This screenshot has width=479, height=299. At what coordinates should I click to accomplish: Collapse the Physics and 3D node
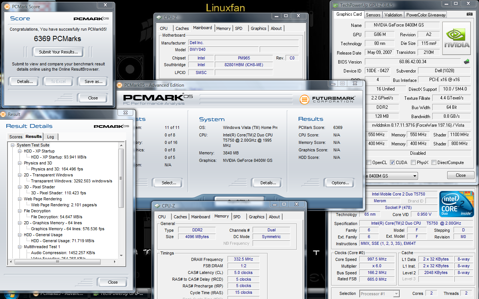tap(20, 163)
